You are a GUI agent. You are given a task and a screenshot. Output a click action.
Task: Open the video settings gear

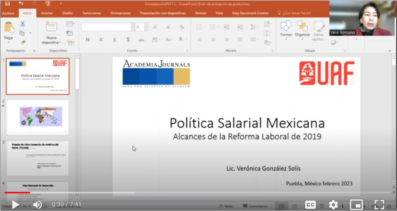[x=333, y=204]
